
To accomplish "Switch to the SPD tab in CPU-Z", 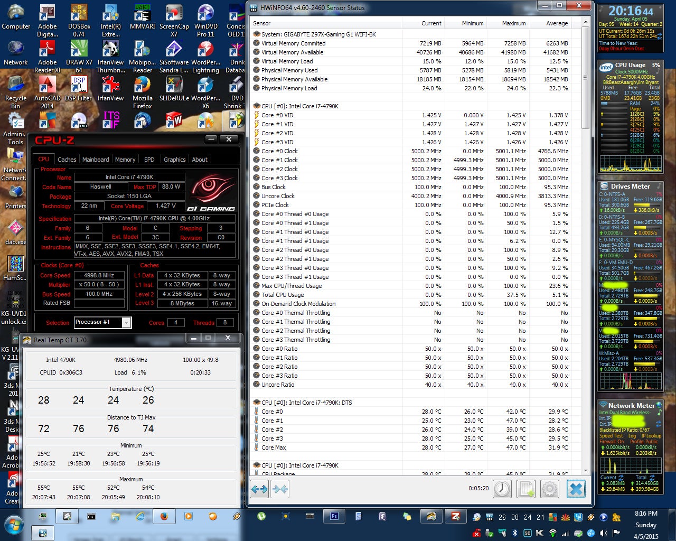I will click(149, 159).
